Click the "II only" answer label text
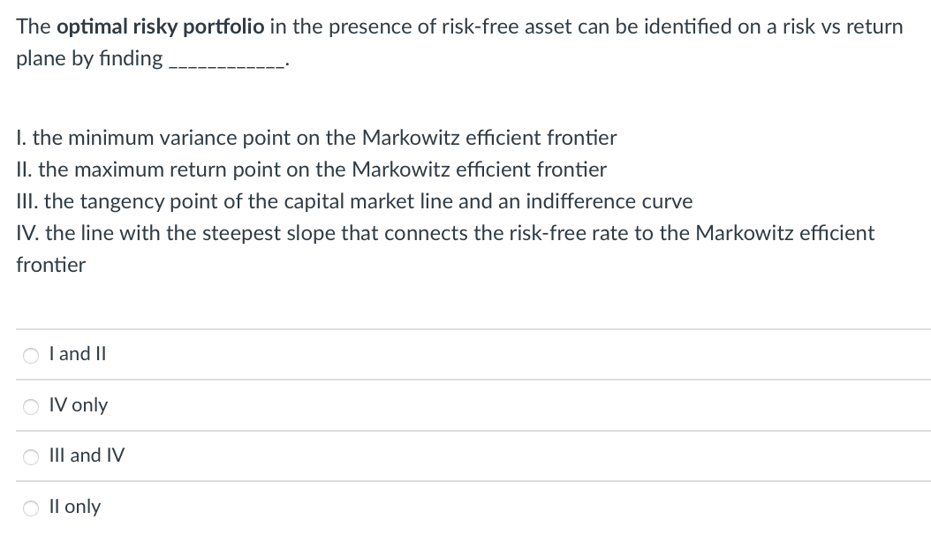Image resolution: width=931 pixels, height=535 pixels. (75, 506)
